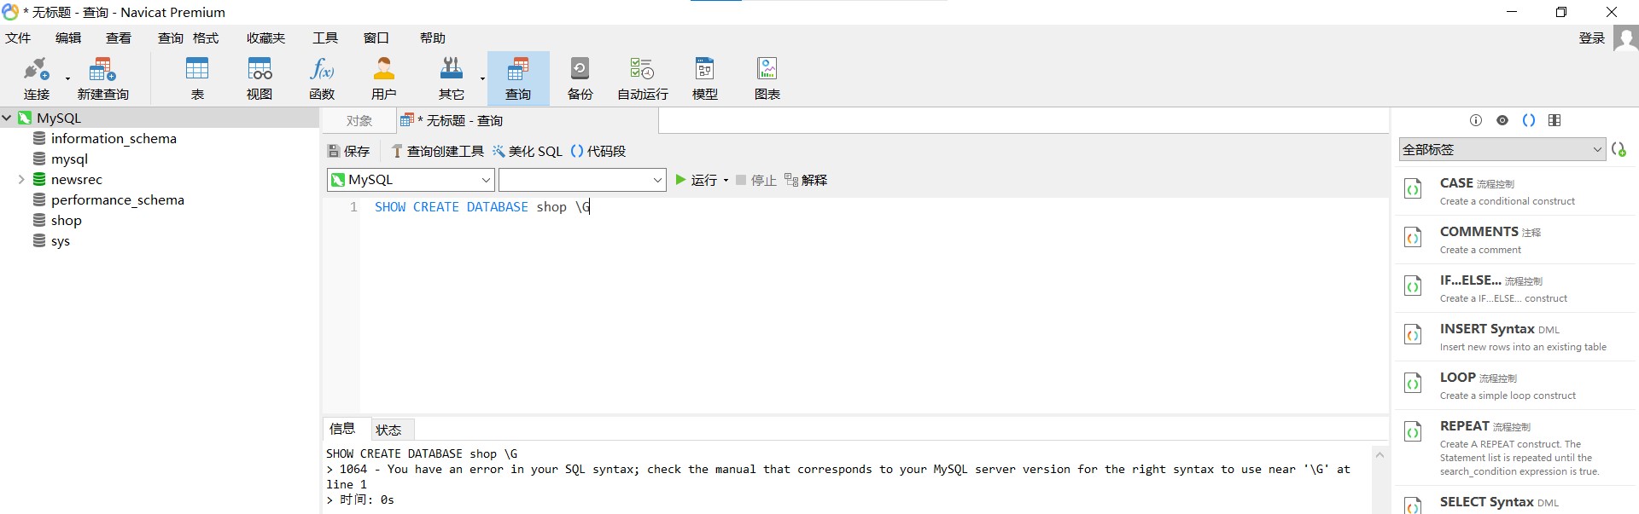
Task: Switch to the Objects (对象) tab
Action: [x=359, y=121]
